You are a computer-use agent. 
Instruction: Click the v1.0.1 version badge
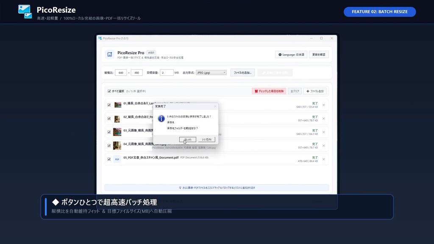(151, 53)
